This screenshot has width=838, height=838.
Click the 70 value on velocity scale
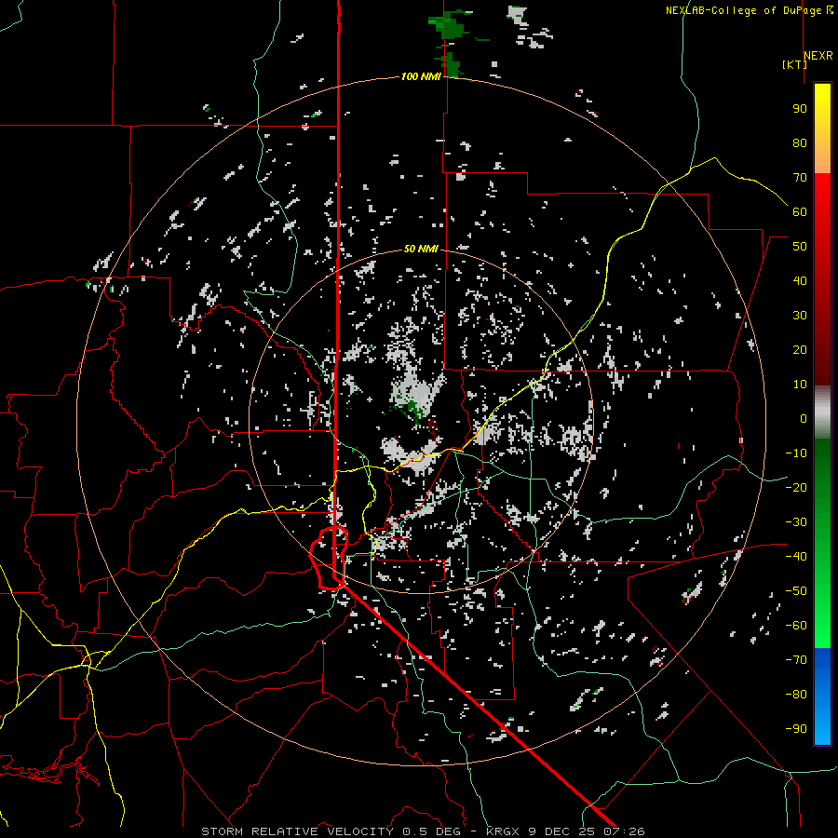point(800,178)
